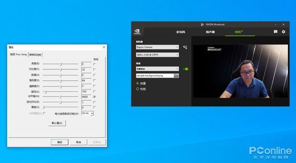Click the NVIDIA Broadcast title bar icon
Screen dimensions: 296x163
(x=203, y=25)
